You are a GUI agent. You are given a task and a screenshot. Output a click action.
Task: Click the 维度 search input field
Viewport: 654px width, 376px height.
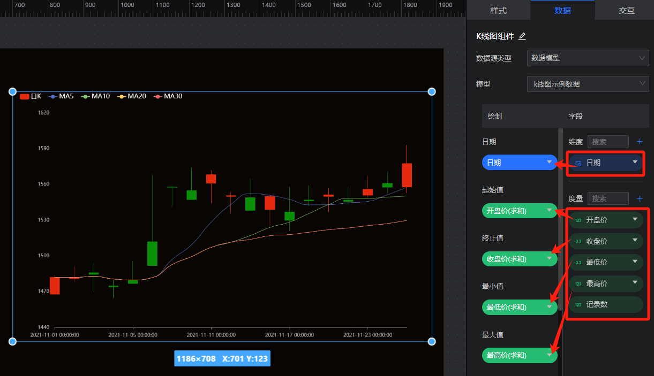[x=608, y=142]
